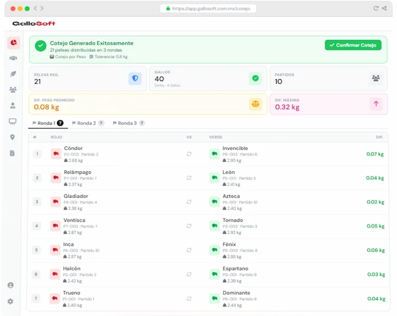397x316 pixels.
Task: Swap fighters in Gladiador vs Azteca row
Action: [x=189, y=202]
